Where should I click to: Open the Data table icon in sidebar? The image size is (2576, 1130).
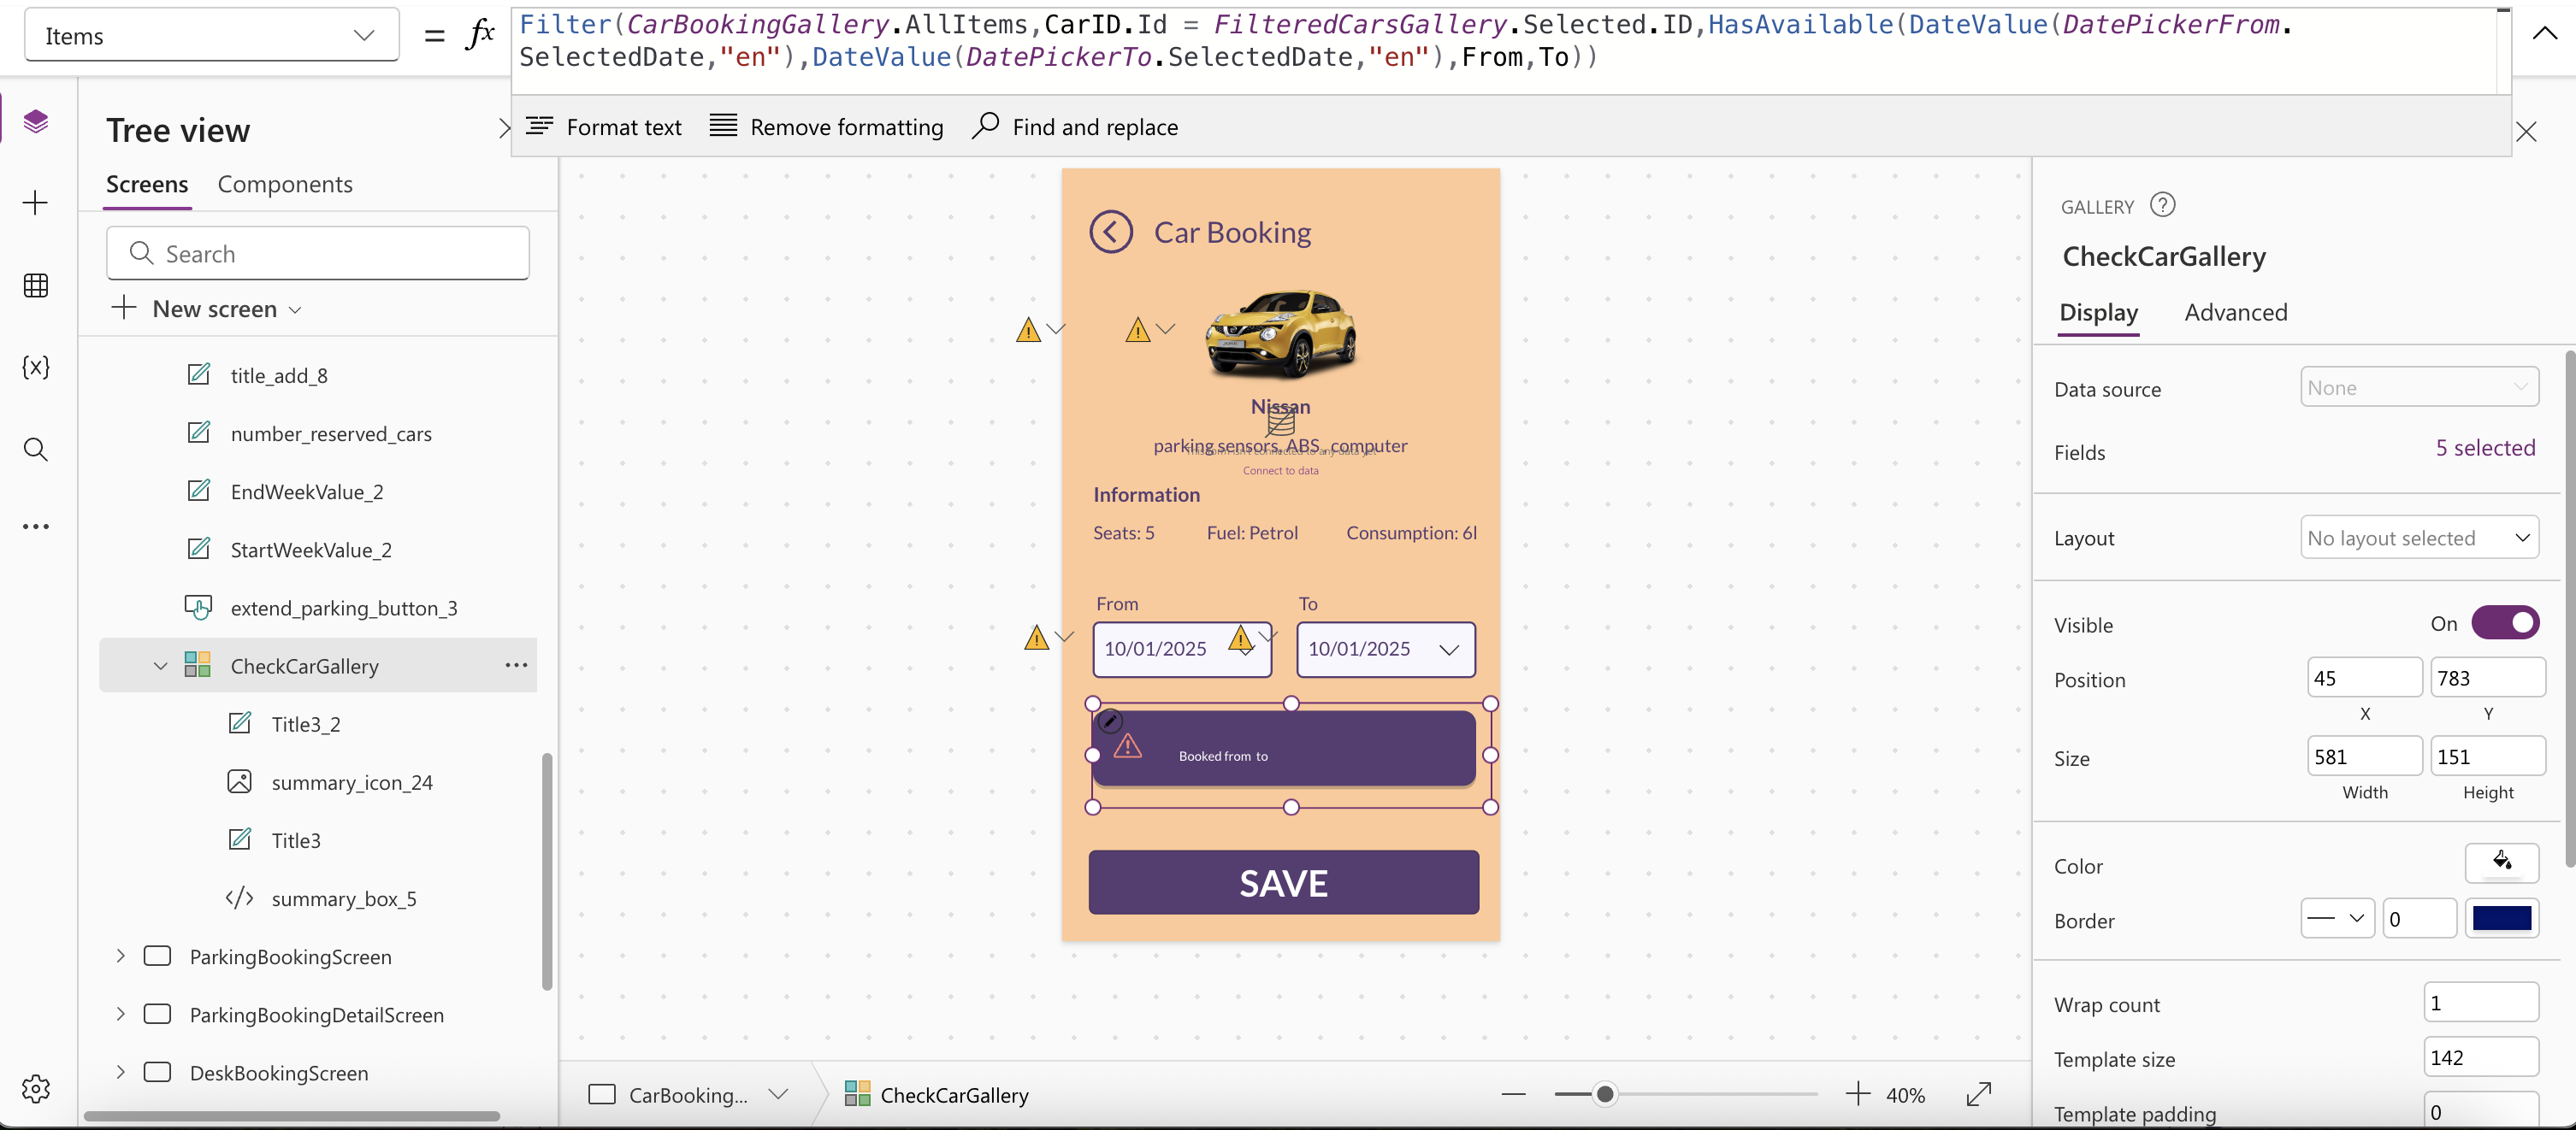36,285
